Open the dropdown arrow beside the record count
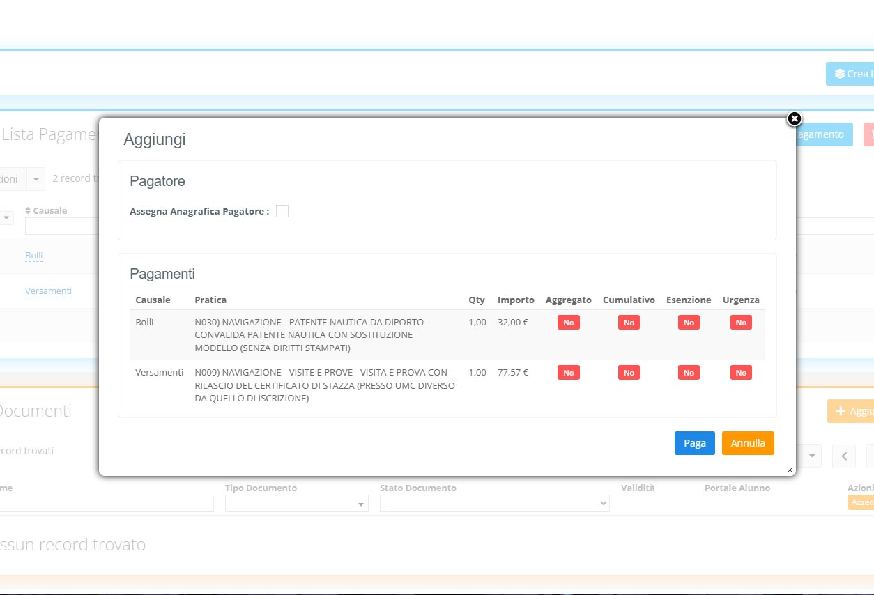Screen dimensions: 874x595 point(36,179)
